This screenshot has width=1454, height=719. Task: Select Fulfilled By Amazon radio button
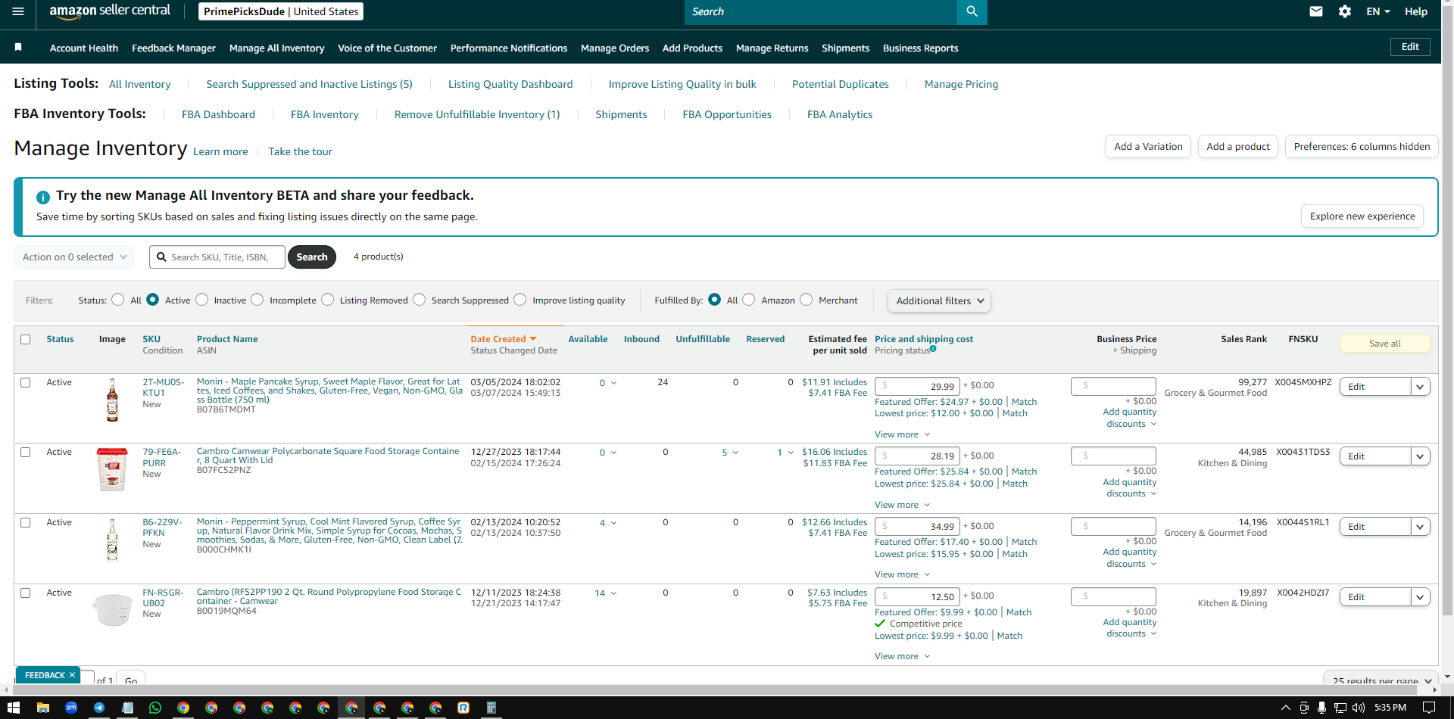[749, 300]
